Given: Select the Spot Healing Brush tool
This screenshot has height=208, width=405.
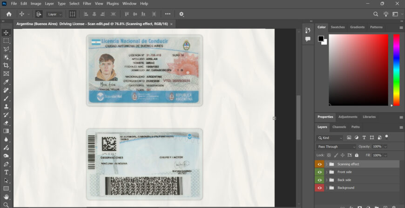Looking at the screenshot, I should [6, 90].
